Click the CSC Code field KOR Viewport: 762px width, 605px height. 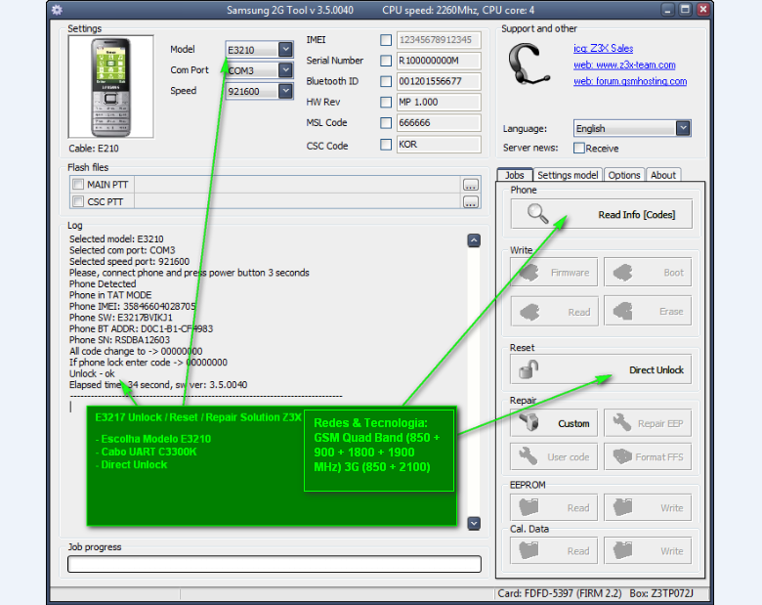coord(439,145)
